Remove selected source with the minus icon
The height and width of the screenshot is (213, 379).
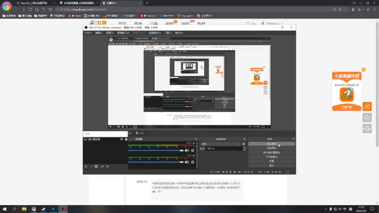(91, 167)
